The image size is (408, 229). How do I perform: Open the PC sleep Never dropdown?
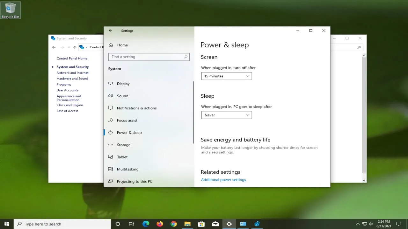pyautogui.click(x=227, y=115)
